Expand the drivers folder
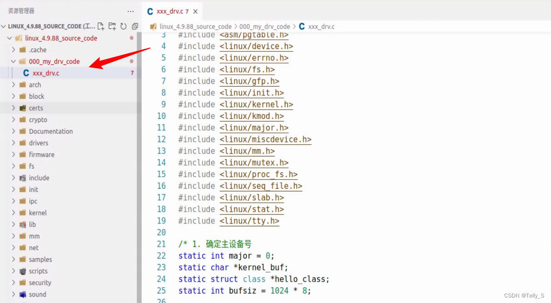The image size is (551, 303). (x=14, y=143)
